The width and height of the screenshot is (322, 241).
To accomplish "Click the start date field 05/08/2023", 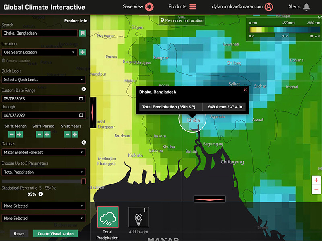I will point(43,98).
